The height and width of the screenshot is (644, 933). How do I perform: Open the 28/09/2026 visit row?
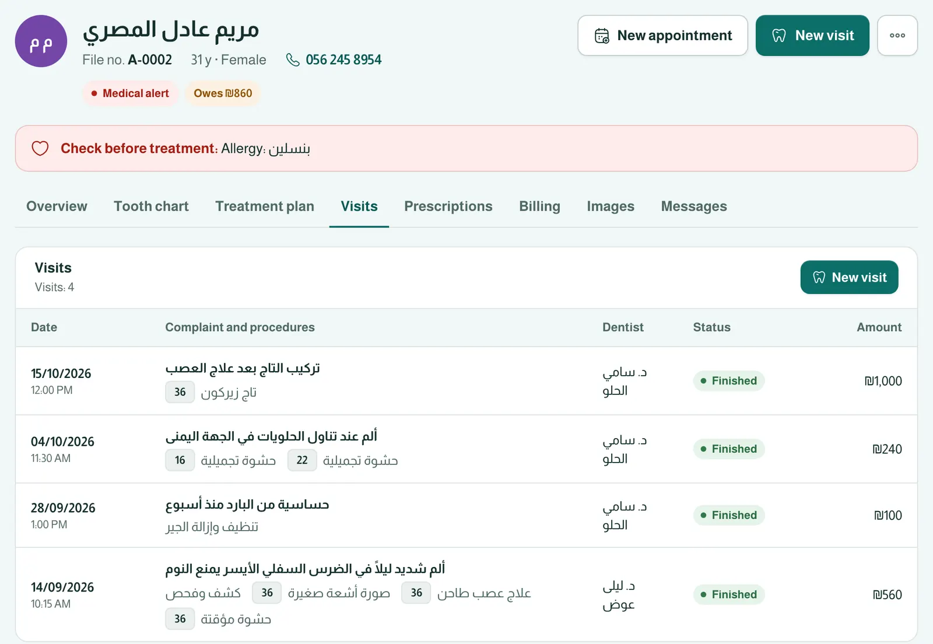point(466,515)
